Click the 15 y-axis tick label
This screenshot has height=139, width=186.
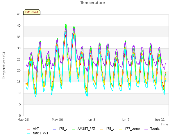(19, 82)
